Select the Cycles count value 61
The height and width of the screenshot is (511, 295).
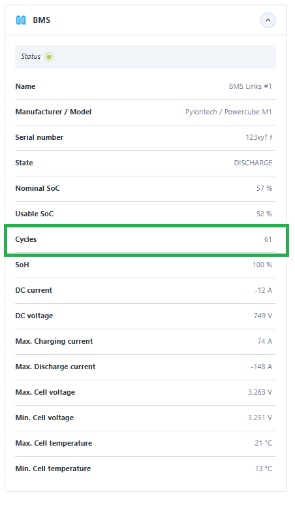click(268, 239)
